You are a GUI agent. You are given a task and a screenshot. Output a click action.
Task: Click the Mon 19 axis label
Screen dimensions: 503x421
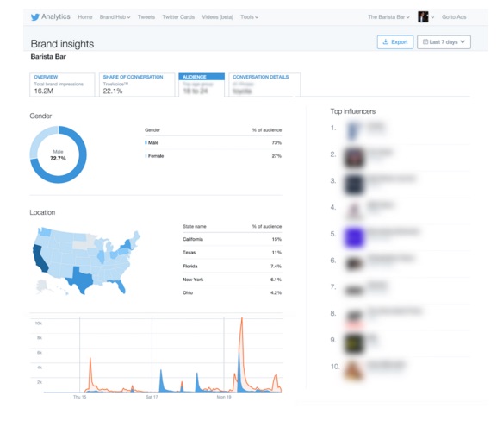click(x=224, y=397)
